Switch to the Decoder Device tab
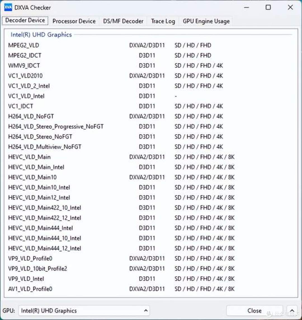 click(25, 21)
